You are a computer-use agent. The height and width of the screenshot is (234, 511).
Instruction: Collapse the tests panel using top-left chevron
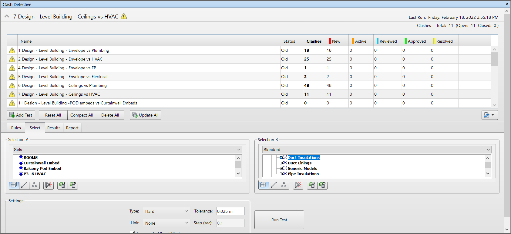tap(7, 16)
